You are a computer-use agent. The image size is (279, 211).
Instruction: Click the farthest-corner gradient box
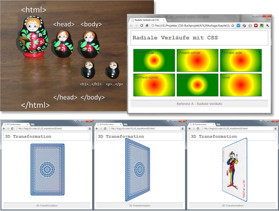(x=154, y=85)
